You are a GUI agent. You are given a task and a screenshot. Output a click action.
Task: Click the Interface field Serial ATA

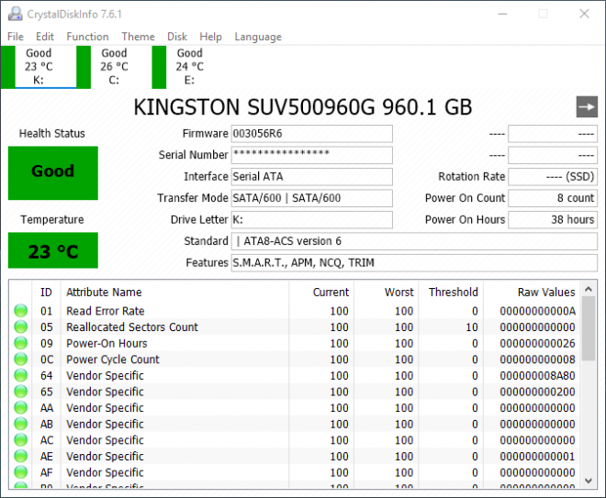point(312,176)
